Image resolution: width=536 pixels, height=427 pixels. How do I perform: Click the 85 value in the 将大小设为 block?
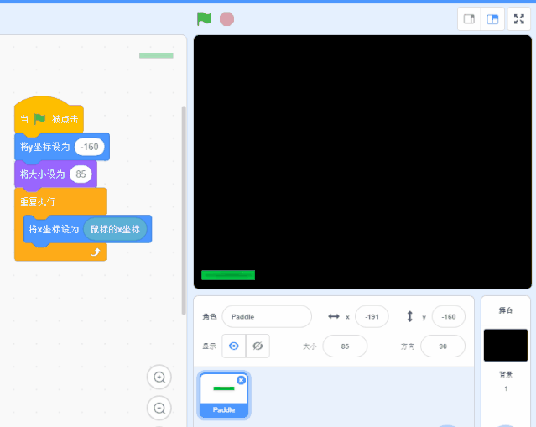[x=81, y=174]
